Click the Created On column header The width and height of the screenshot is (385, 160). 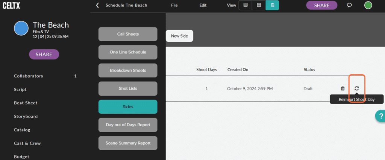[x=238, y=70]
